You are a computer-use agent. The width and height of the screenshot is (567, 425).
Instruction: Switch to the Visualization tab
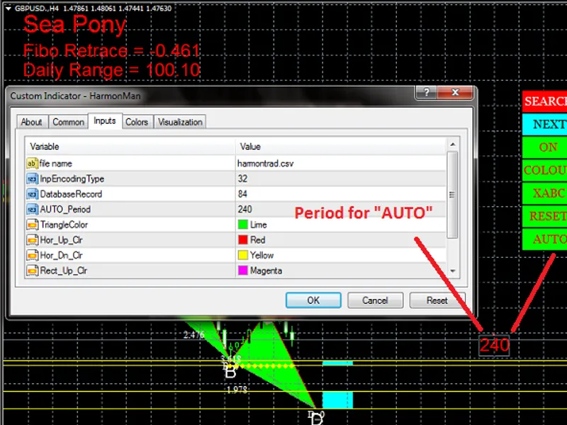click(x=180, y=122)
